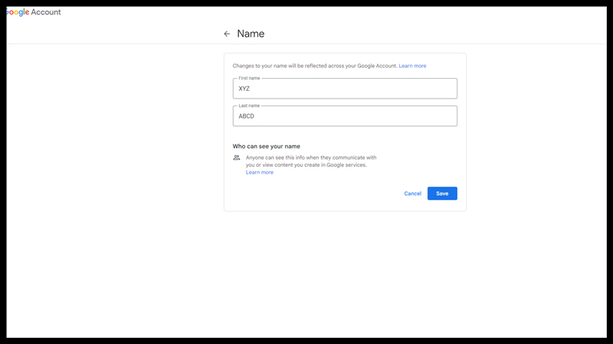Select the First name input field
Viewport: 613px width, 344px height.
click(345, 89)
